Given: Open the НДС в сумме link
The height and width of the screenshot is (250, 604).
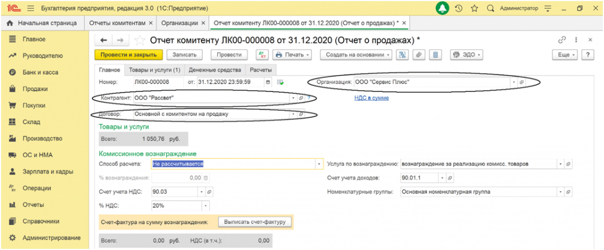Looking at the screenshot, I should 372,98.
